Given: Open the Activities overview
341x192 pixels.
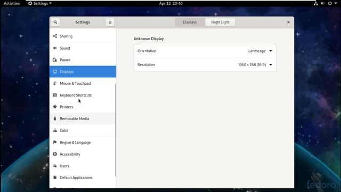Looking at the screenshot, I should (12, 3).
